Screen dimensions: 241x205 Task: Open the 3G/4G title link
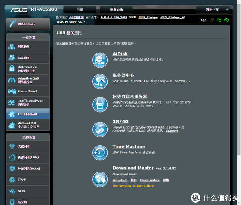coord(120,121)
